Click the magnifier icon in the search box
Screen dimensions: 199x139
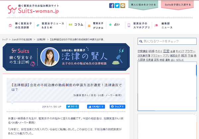click(141, 41)
